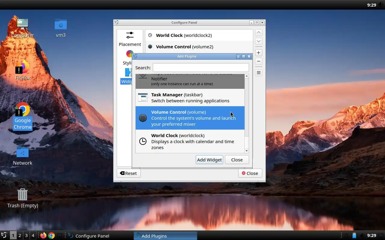This screenshot has height=240, width=385.
Task: Click the notifications bell tray icon
Action: click(x=346, y=235)
